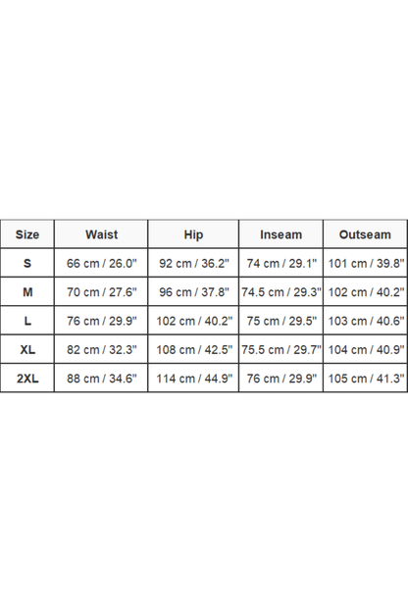Select the L size row label
The height and width of the screenshot is (612, 408).
pos(26,321)
